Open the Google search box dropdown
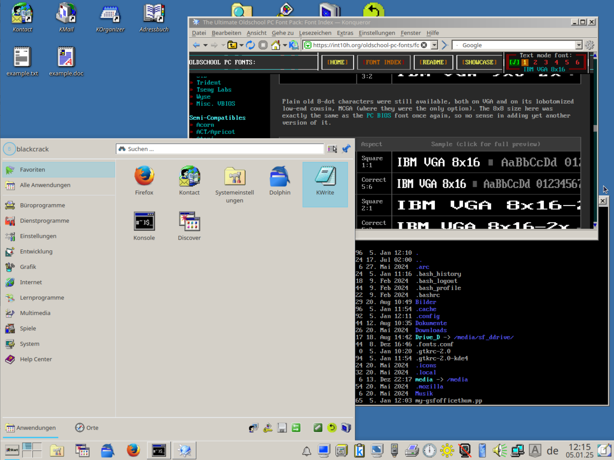Viewport: 614px width, 460px height. pyautogui.click(x=579, y=45)
